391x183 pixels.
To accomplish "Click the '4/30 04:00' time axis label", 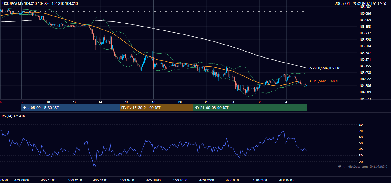I will 286,180.
